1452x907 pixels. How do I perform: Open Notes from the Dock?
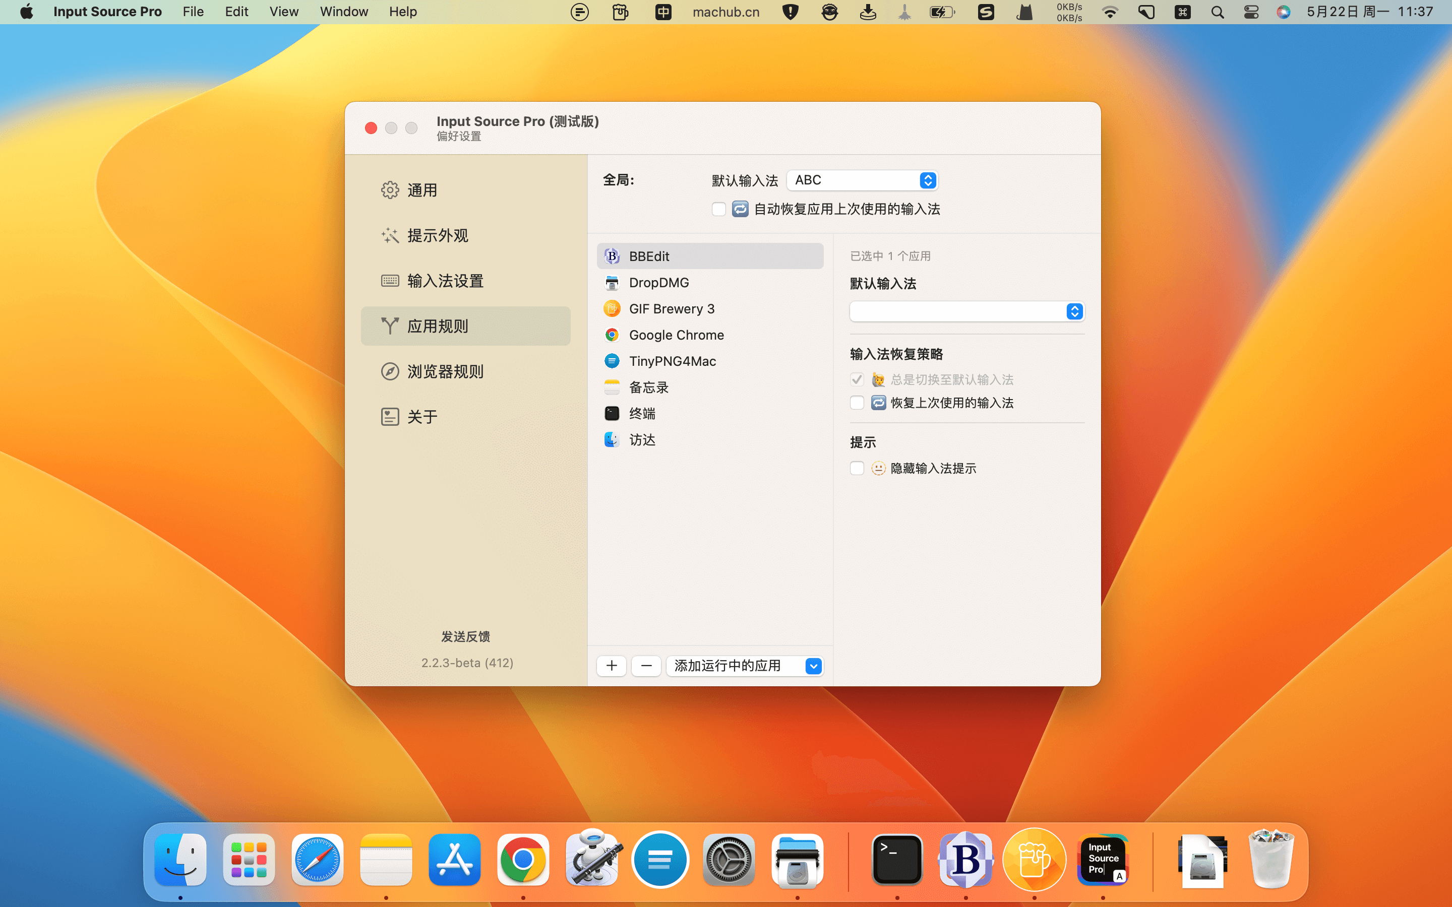coord(386,860)
